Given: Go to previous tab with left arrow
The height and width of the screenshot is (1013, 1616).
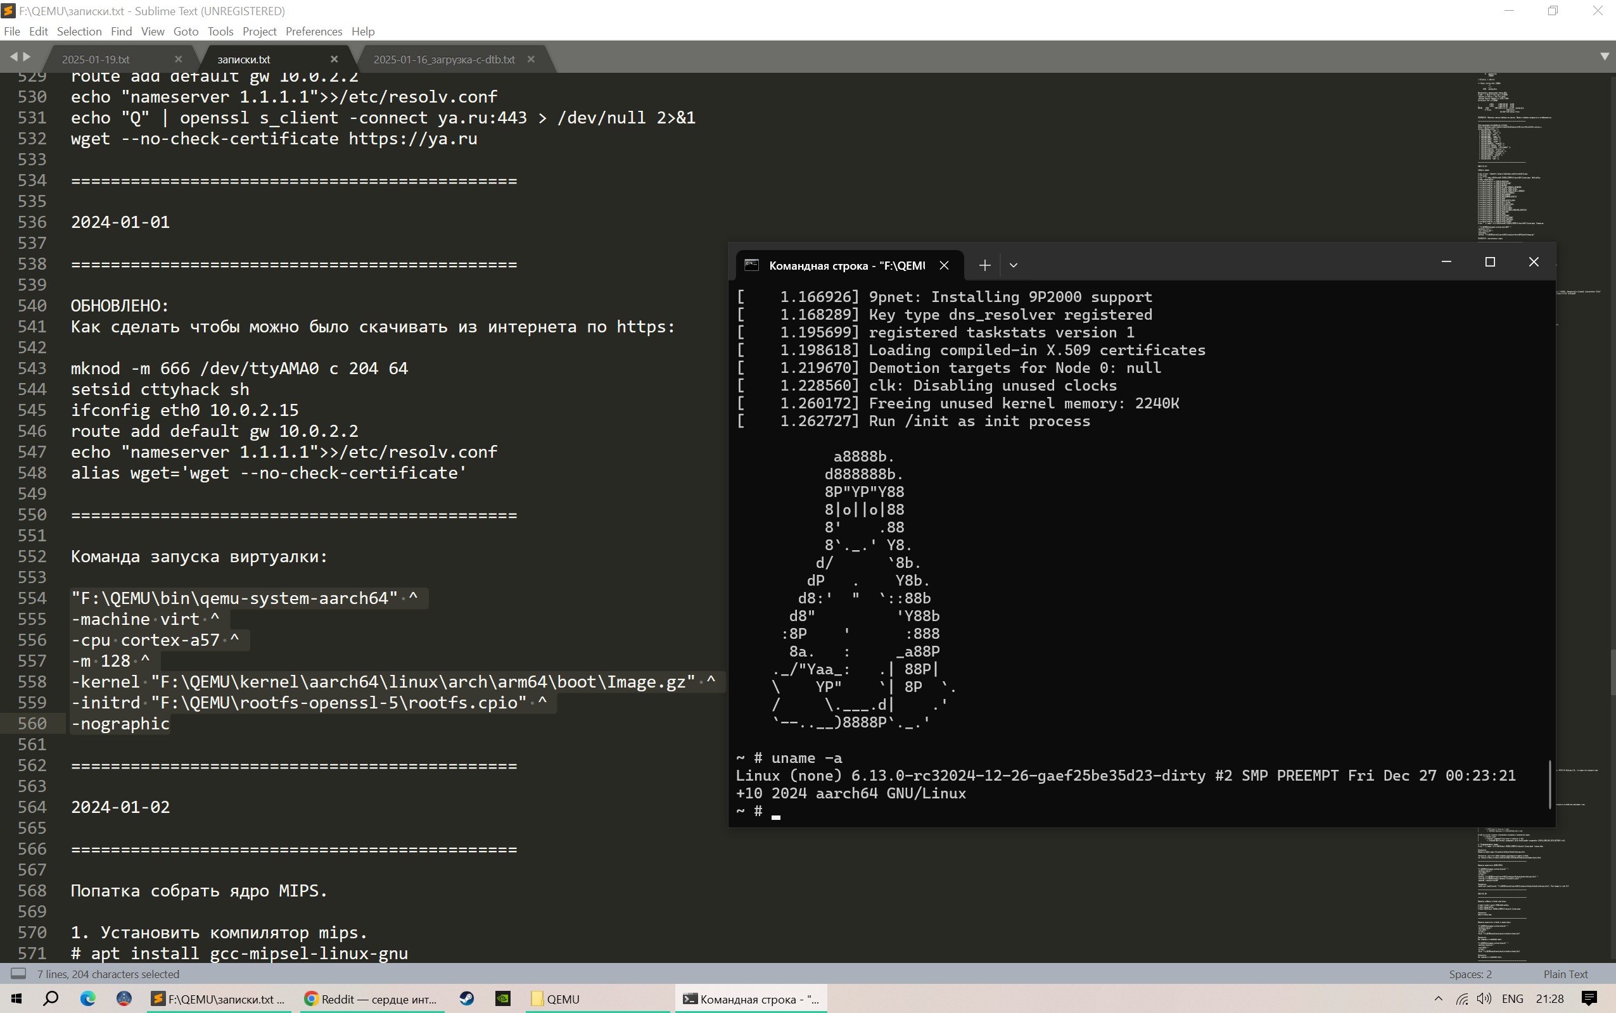Looking at the screenshot, I should 13,57.
